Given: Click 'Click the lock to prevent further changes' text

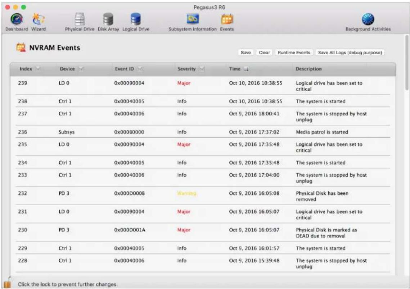Looking at the screenshot, I should [68, 284].
